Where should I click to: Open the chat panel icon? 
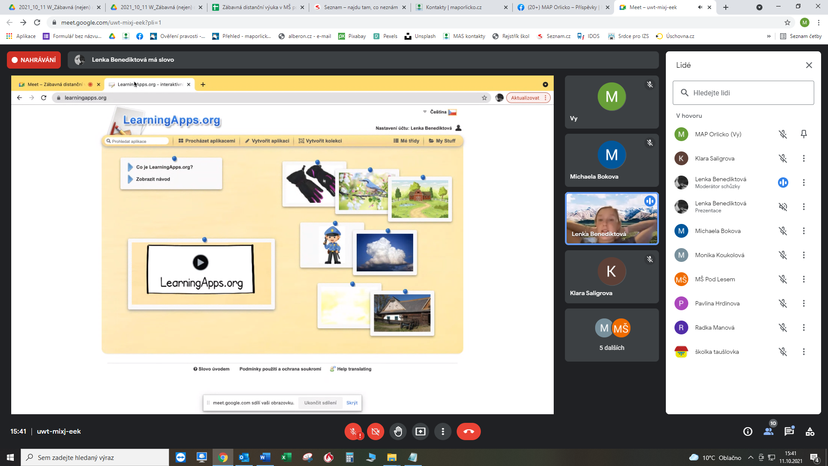pos(789,431)
